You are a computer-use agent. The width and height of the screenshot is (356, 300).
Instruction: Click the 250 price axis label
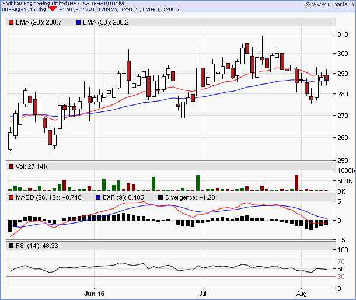(x=343, y=161)
